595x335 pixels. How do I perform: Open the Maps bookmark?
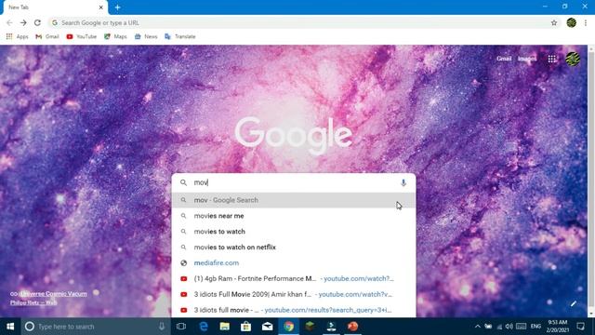115,36
